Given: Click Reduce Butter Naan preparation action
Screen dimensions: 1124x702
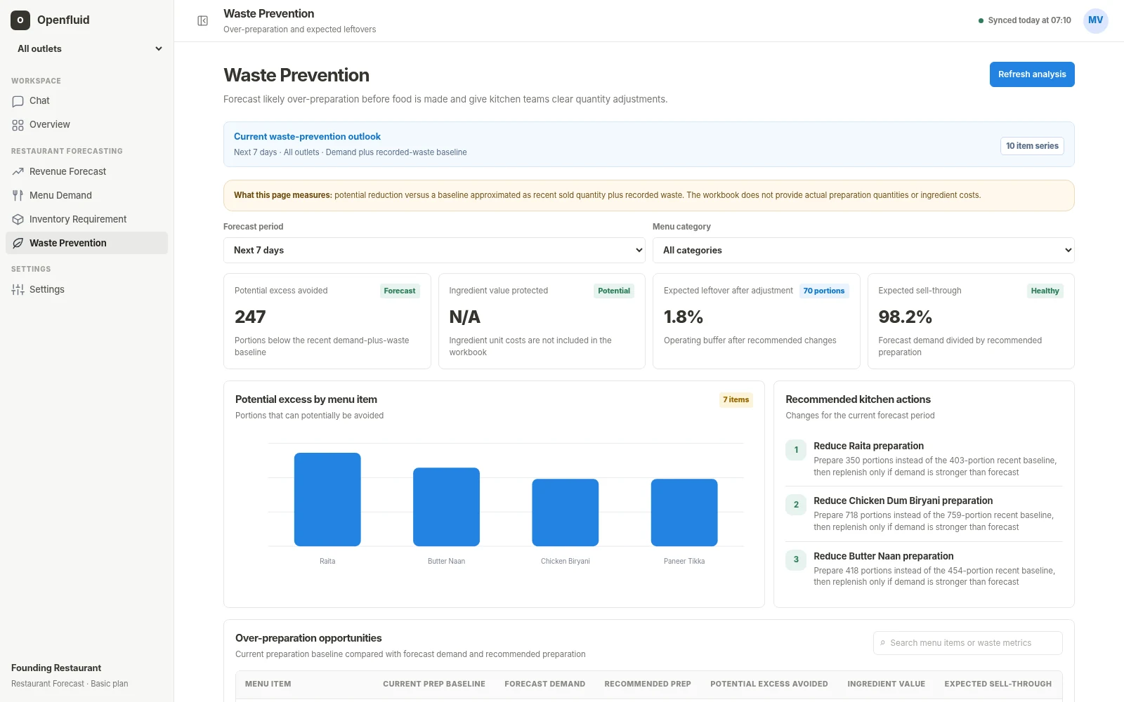Looking at the screenshot, I should (923, 569).
